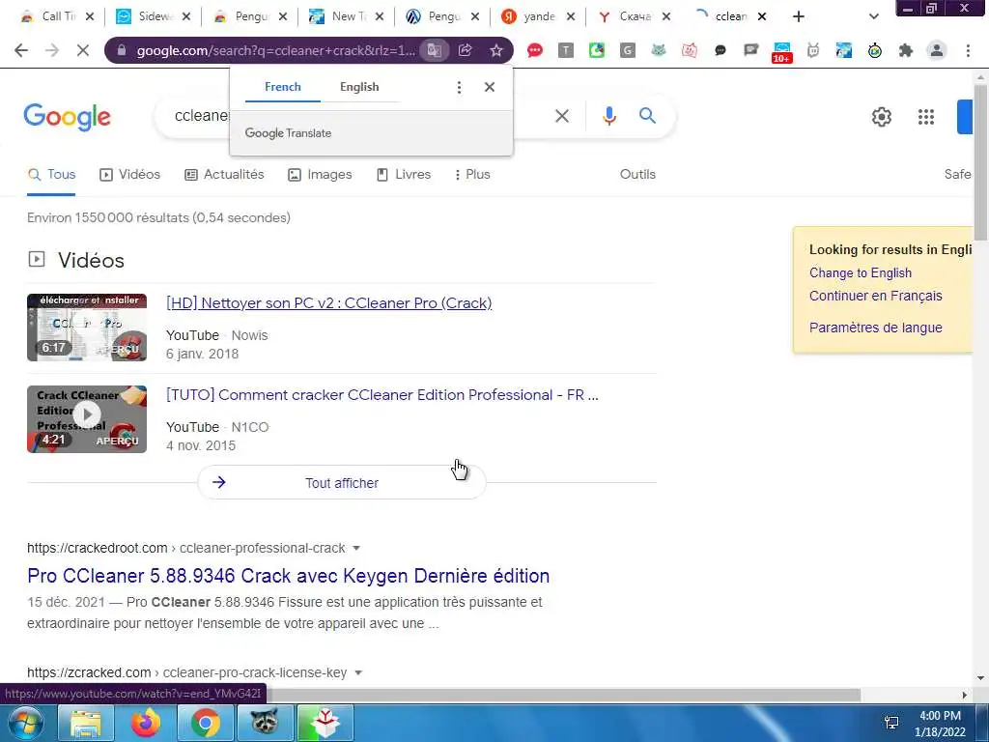Open File Explorer from the taskbar
The width and height of the screenshot is (989, 742).
point(86,723)
